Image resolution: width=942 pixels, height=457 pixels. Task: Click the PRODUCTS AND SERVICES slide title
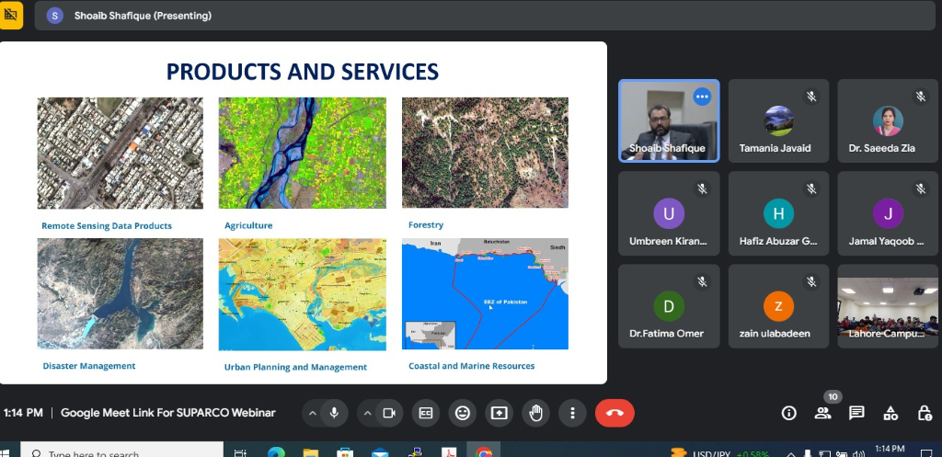[x=302, y=72]
